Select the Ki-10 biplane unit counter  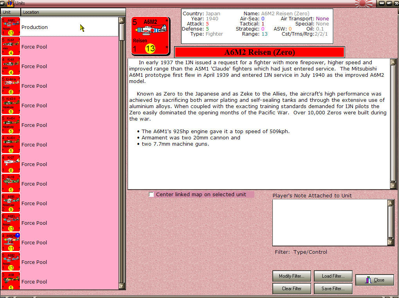click(11, 183)
